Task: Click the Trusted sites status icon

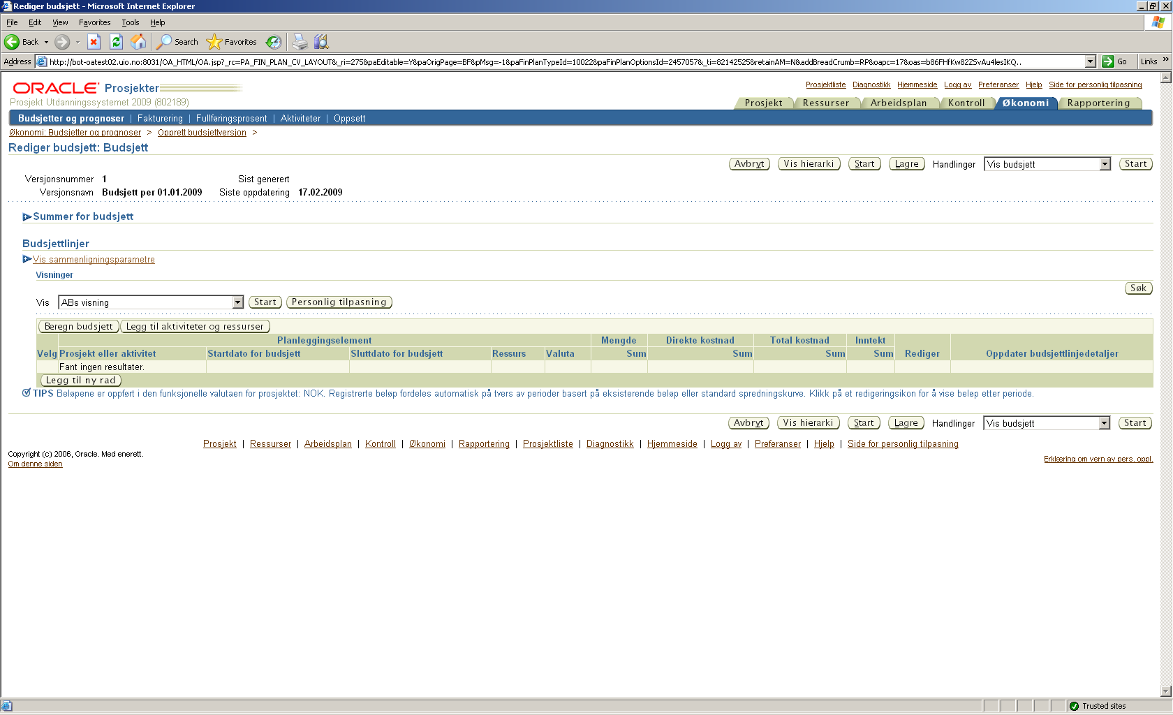Action: [x=1074, y=706]
